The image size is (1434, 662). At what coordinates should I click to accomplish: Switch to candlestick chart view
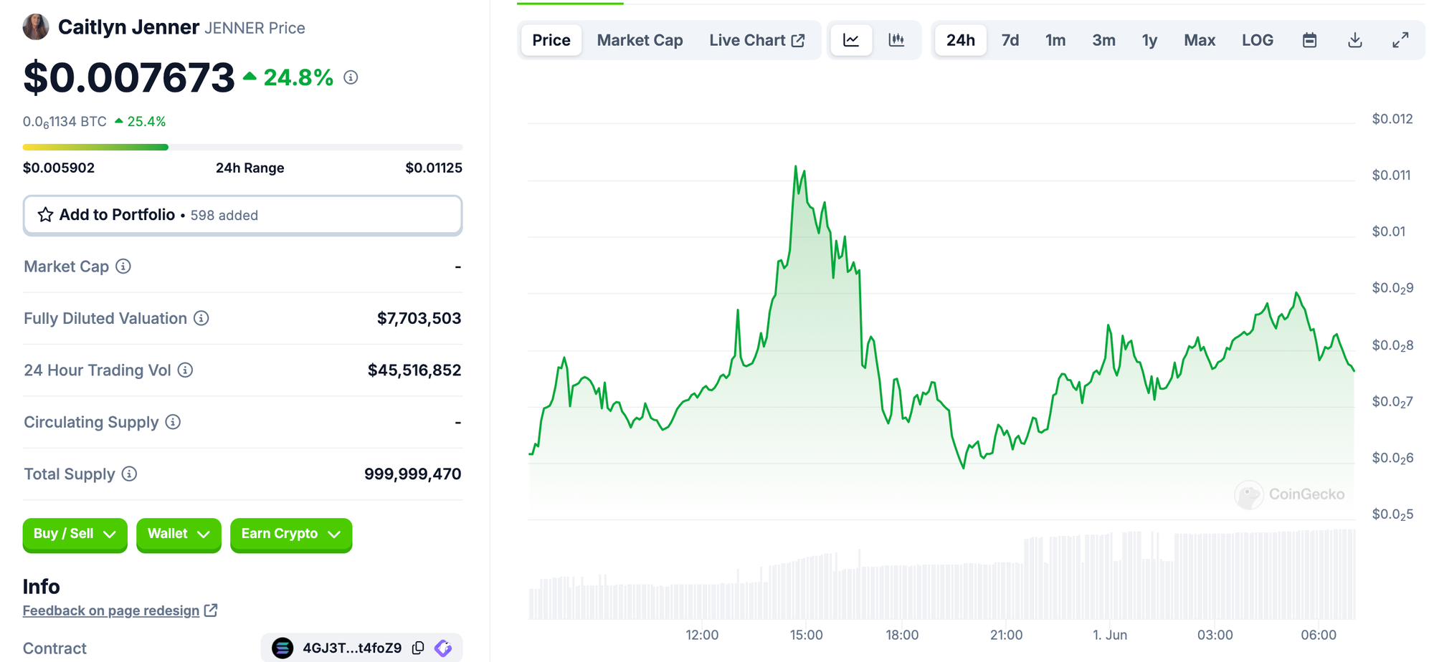tap(896, 40)
